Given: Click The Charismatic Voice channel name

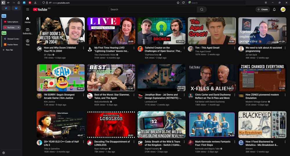Looking at the screenshot, I should click(x=105, y=55).
